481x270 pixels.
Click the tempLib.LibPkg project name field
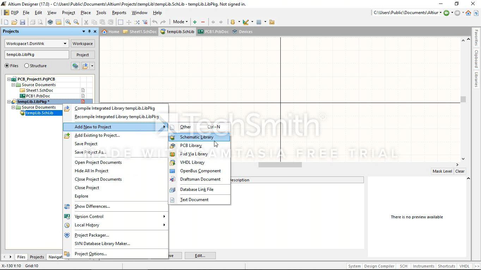pyautogui.click(x=37, y=54)
